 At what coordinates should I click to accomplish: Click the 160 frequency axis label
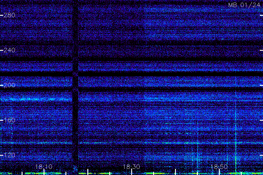(9, 120)
